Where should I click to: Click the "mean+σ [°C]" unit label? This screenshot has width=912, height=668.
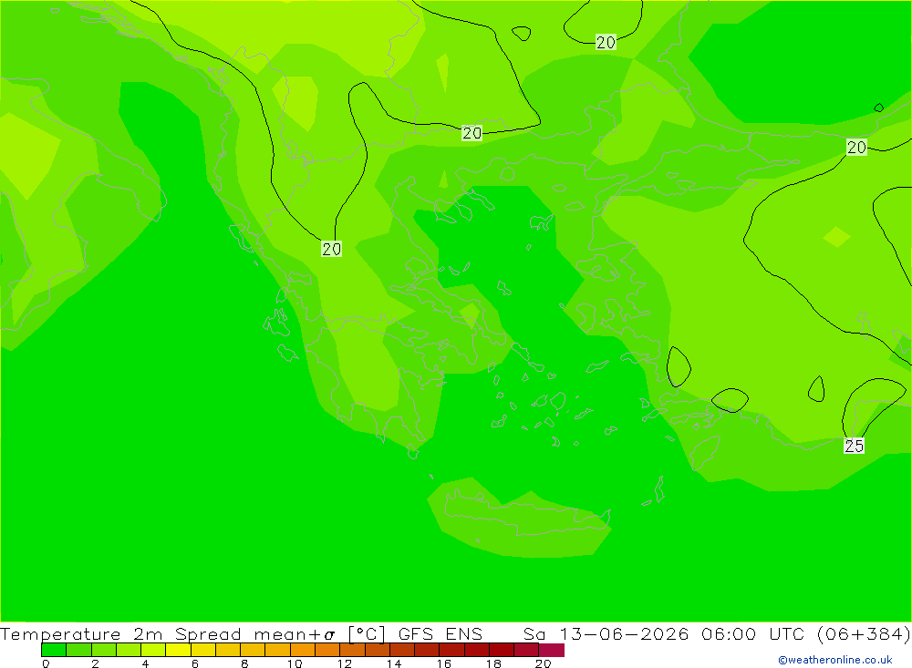[x=319, y=633]
